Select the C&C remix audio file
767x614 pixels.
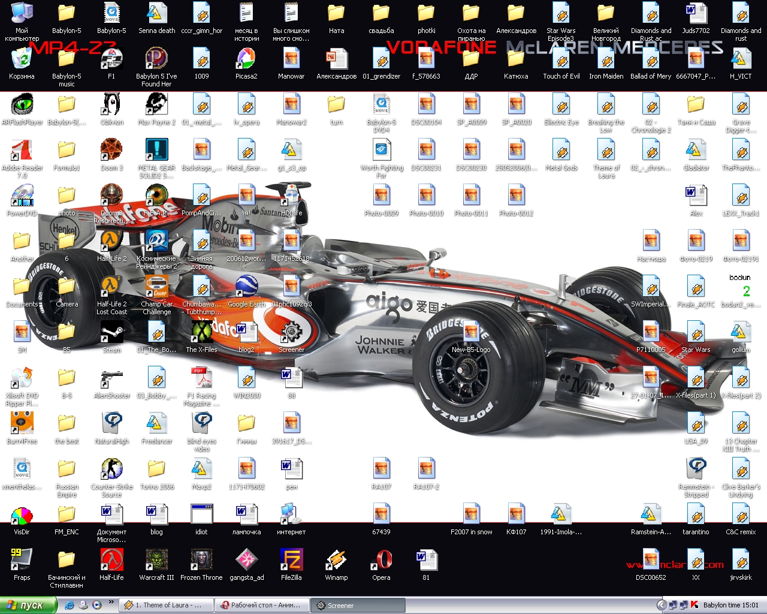click(x=741, y=519)
